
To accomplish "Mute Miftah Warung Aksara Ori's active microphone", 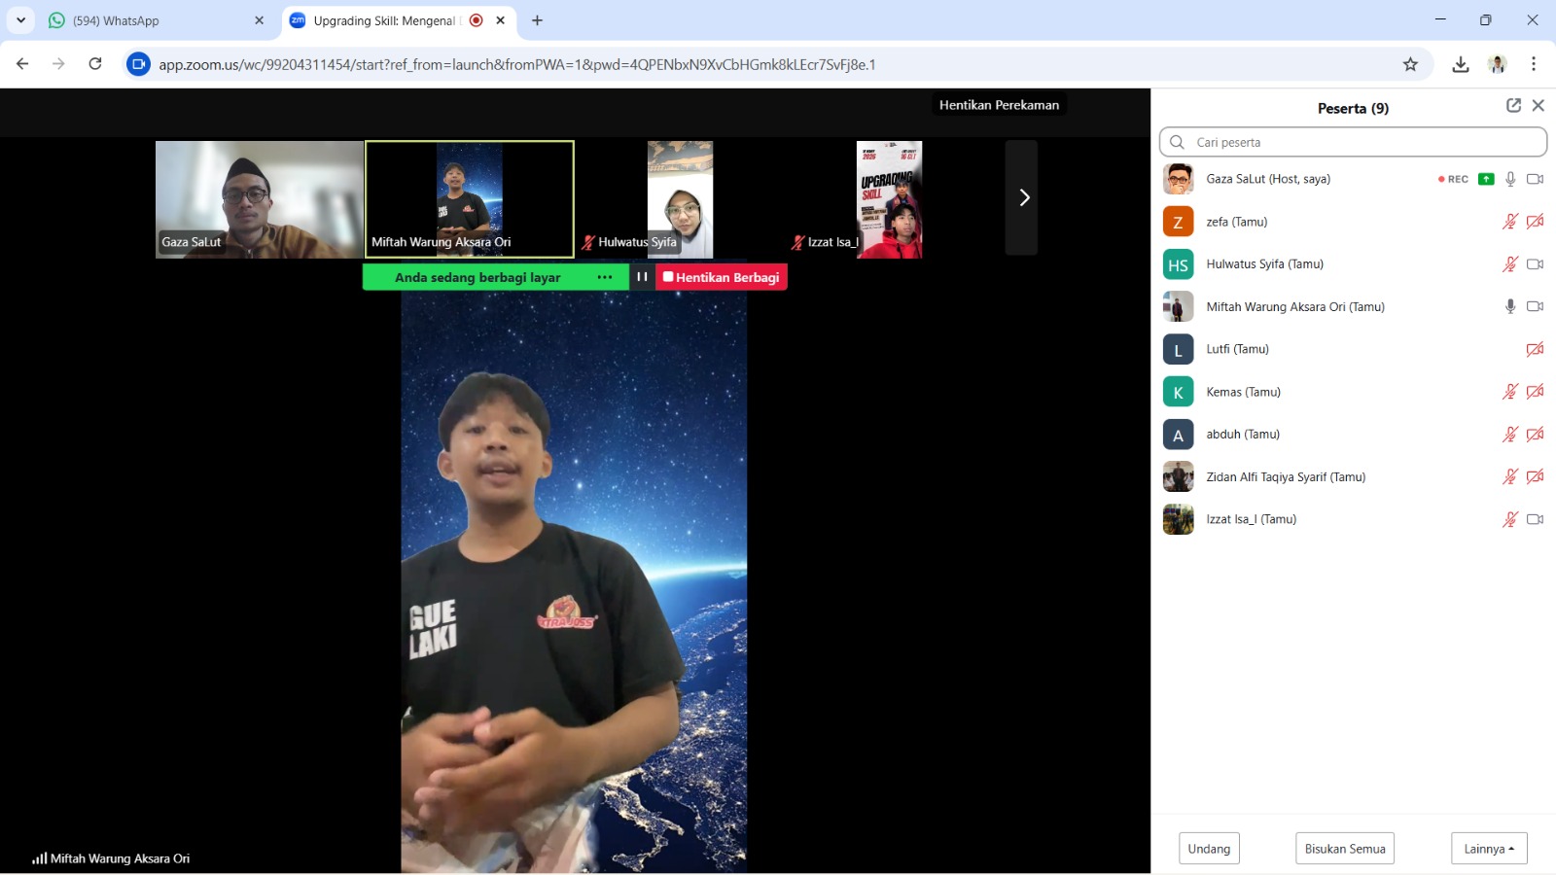I will pos(1510,306).
